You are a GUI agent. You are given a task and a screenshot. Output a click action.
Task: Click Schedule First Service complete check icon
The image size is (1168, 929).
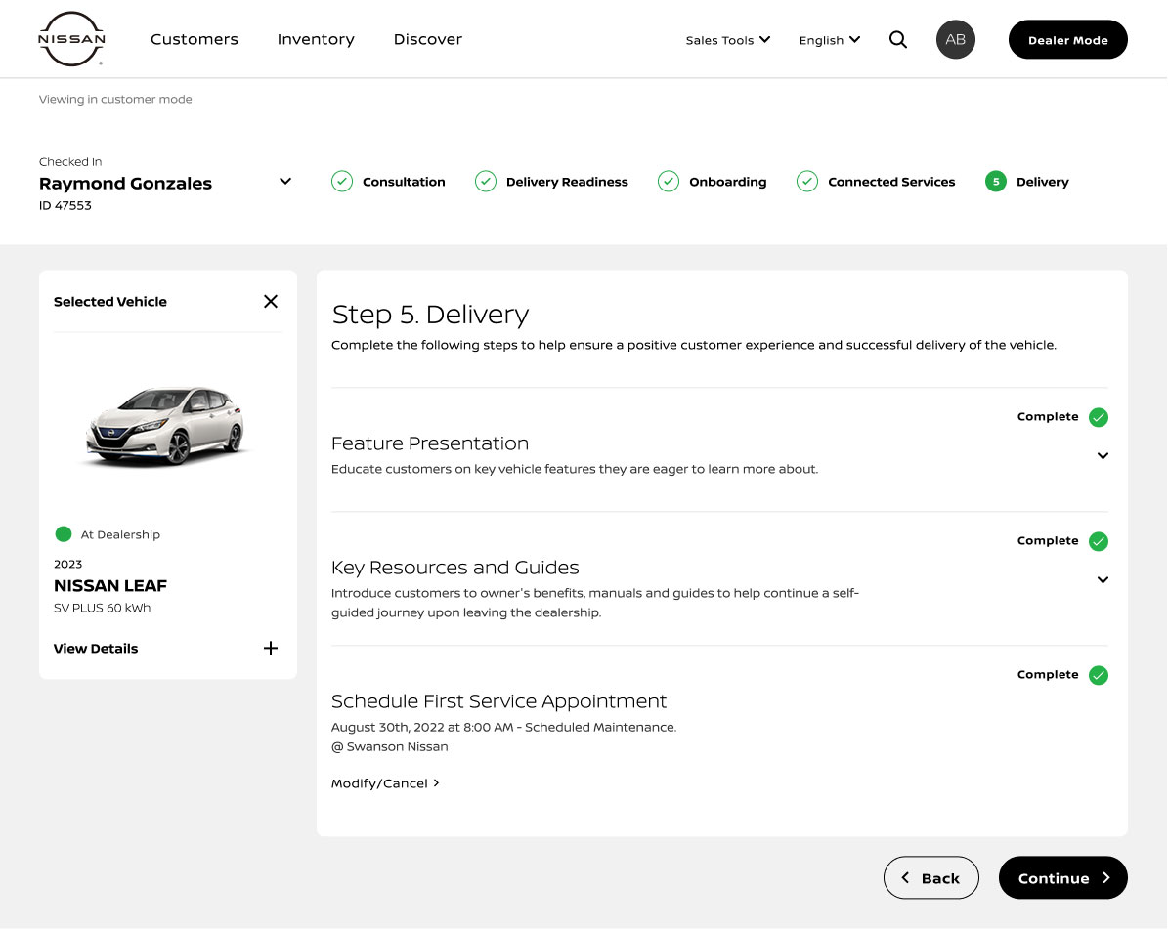pyautogui.click(x=1098, y=675)
